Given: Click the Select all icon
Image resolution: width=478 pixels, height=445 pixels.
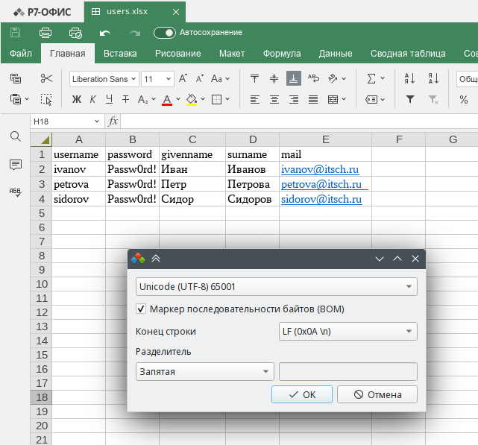Looking at the screenshot, I should (46, 99).
